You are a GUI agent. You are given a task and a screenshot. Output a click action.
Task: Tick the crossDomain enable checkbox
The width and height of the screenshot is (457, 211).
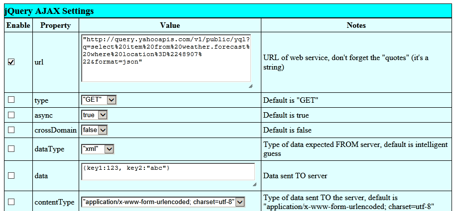tap(11, 130)
